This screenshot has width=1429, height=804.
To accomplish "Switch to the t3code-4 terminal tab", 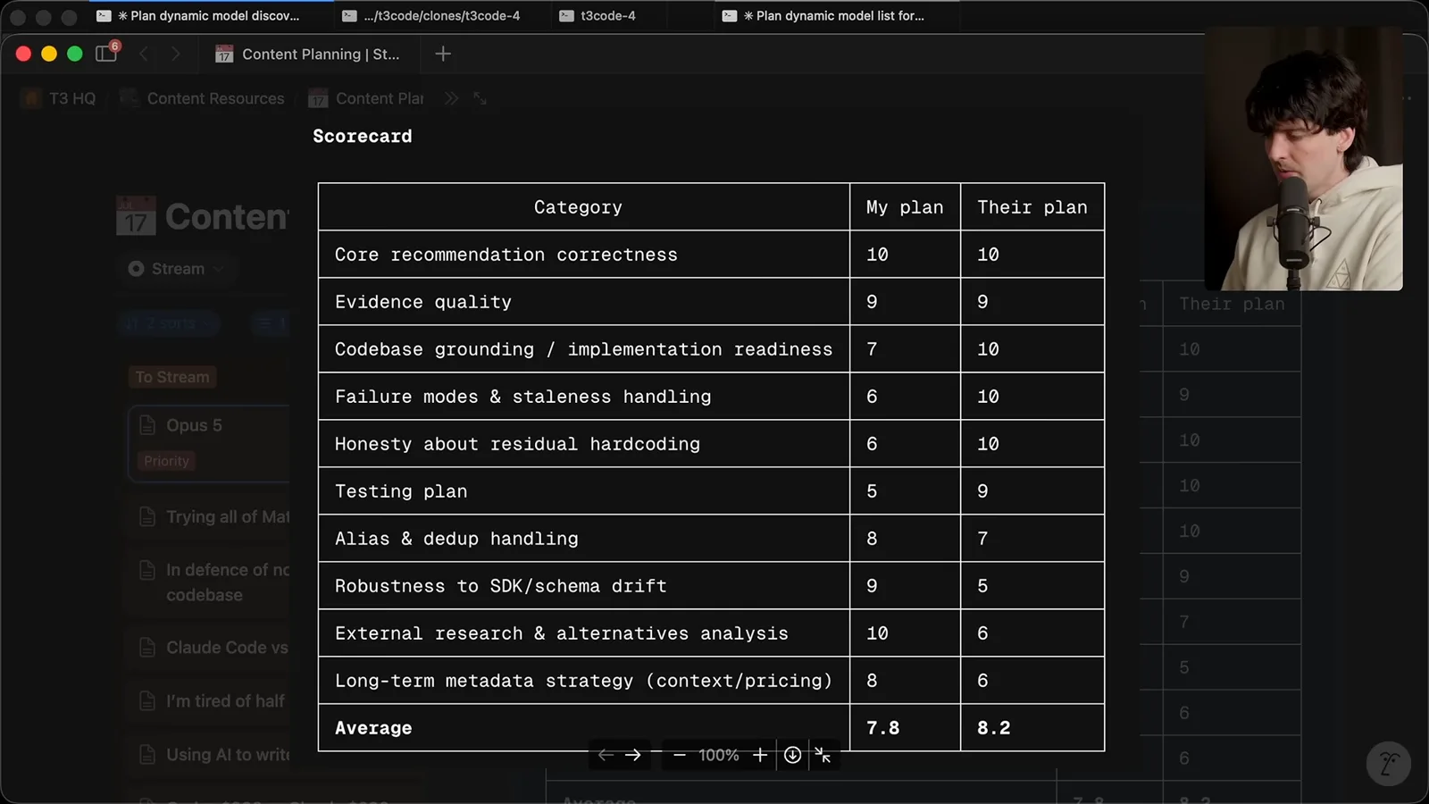I will click(598, 15).
